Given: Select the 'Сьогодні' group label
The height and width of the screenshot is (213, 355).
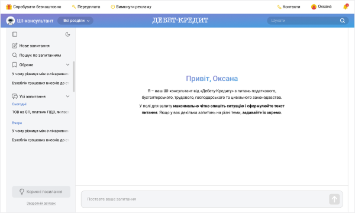Looking at the screenshot, I should [x=20, y=104].
